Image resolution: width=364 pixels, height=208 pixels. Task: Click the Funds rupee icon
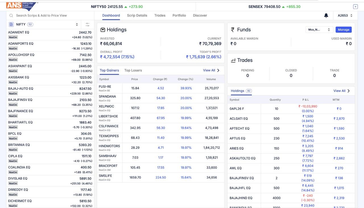[x=233, y=30]
